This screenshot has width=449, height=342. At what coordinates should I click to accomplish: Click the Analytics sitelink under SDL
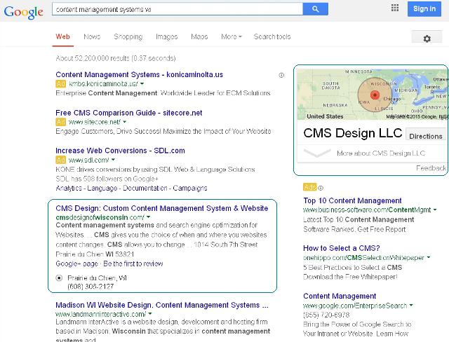[x=69, y=188]
